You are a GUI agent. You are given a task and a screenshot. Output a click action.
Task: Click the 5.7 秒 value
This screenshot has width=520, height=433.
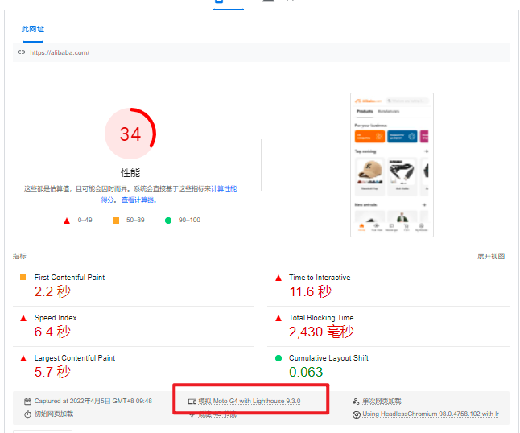[52, 372]
